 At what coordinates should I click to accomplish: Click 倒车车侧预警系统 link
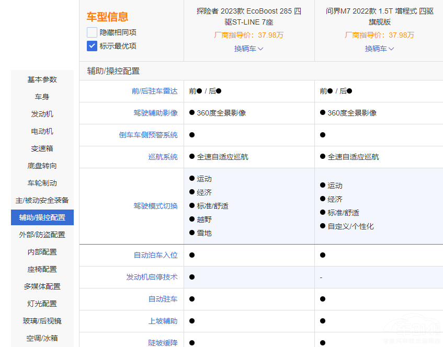tap(148, 135)
